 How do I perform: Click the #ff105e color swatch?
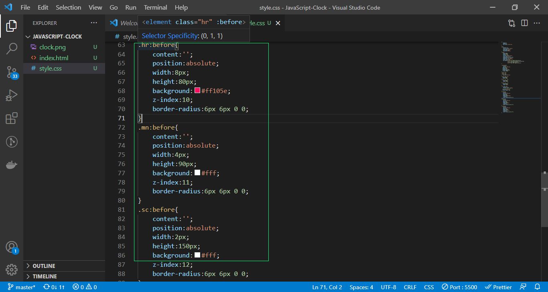click(197, 91)
